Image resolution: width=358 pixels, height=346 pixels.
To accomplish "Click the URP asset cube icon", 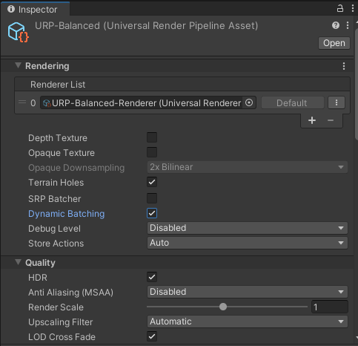I will pos(19,32).
